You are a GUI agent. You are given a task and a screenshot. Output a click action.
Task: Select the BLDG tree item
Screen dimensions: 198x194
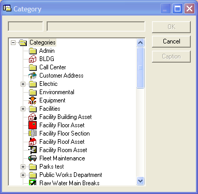click(47, 59)
